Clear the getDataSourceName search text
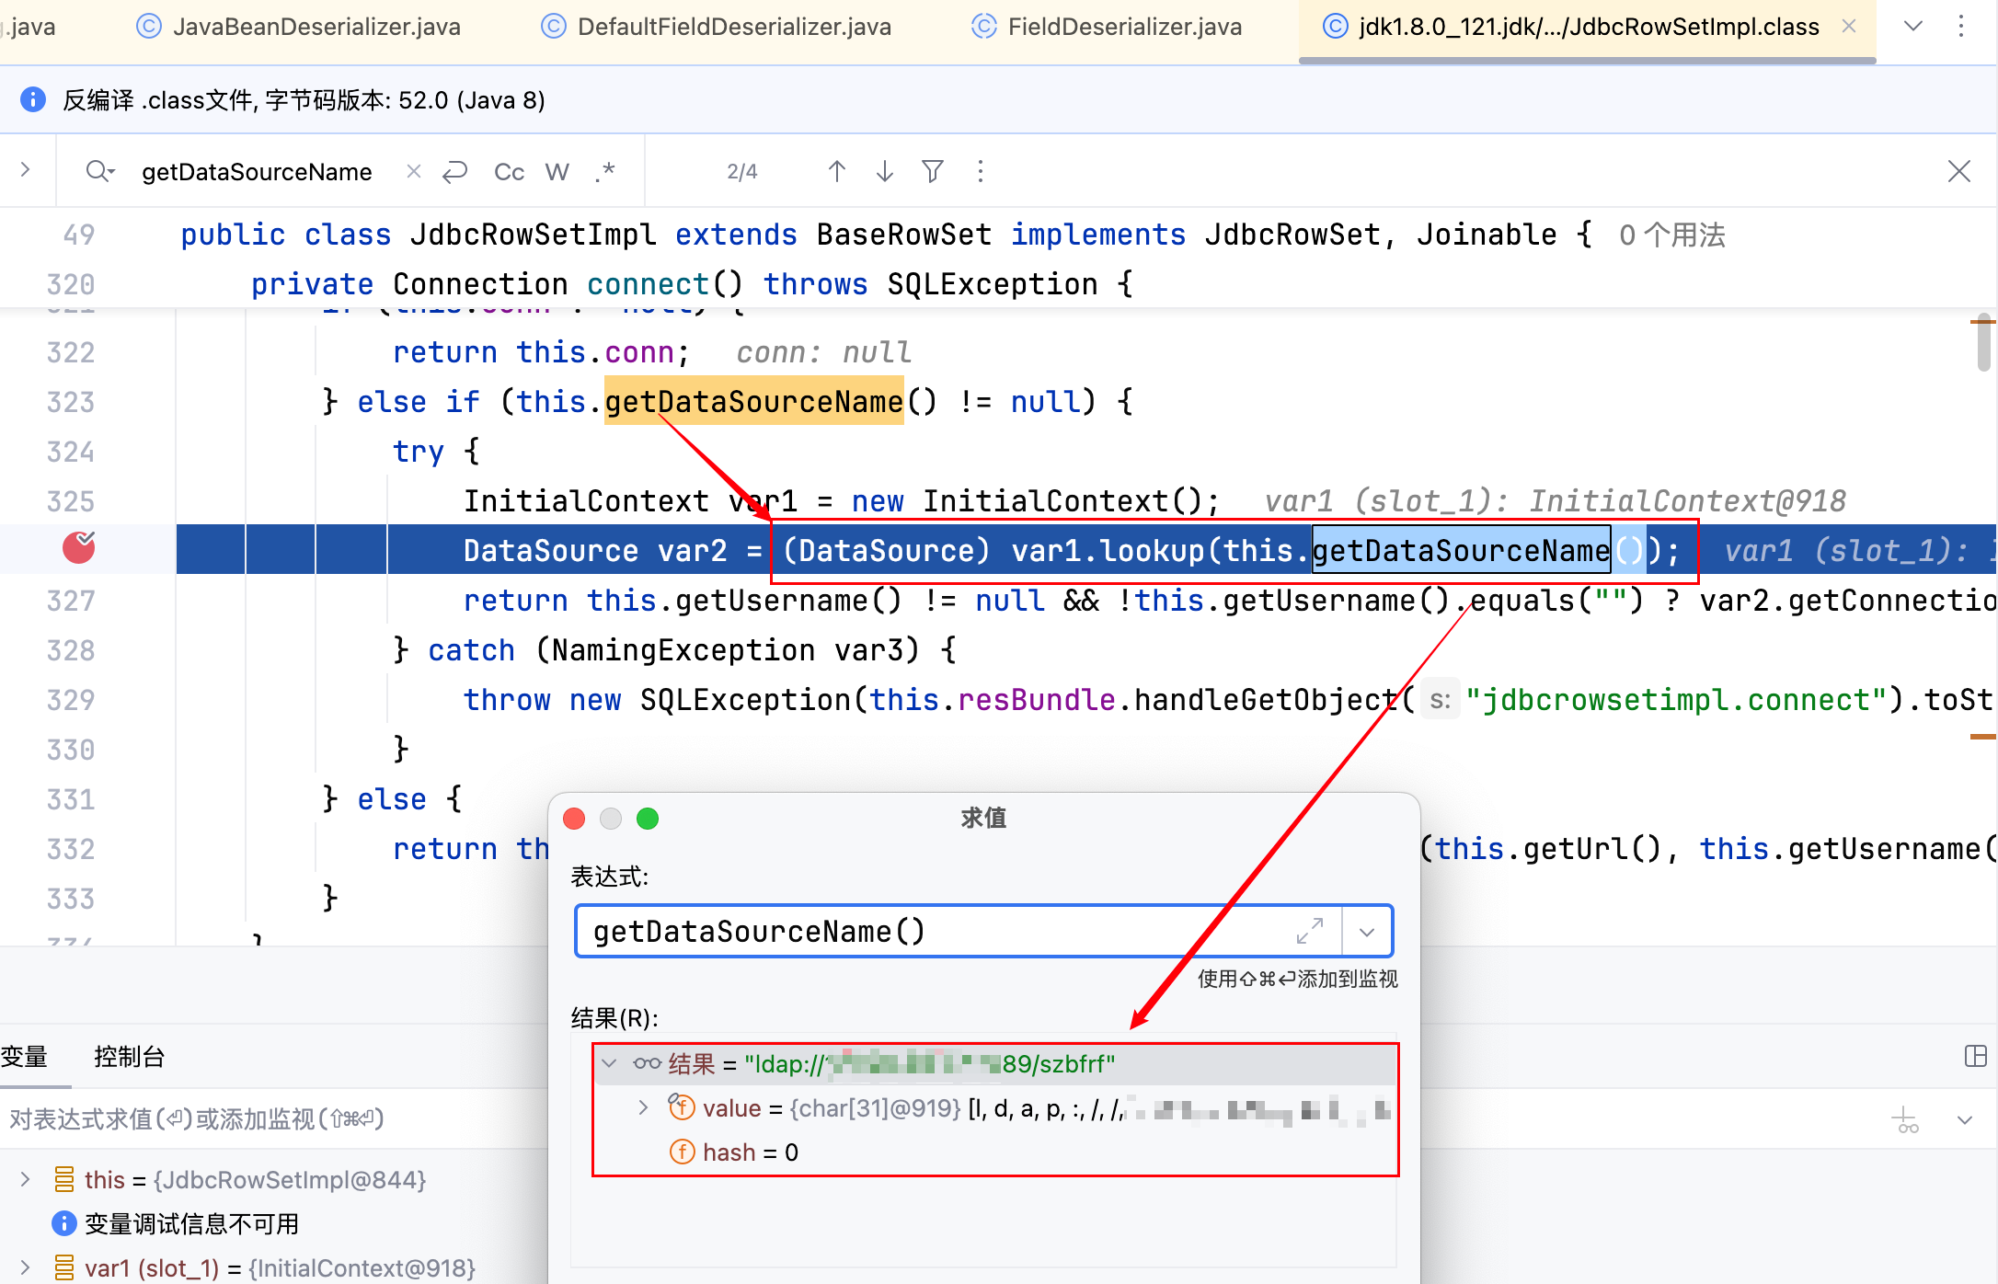The height and width of the screenshot is (1284, 1998). coord(414,172)
